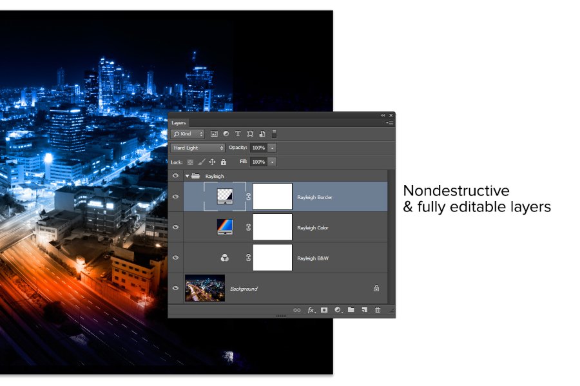Delete layer with trash icon

click(x=378, y=310)
